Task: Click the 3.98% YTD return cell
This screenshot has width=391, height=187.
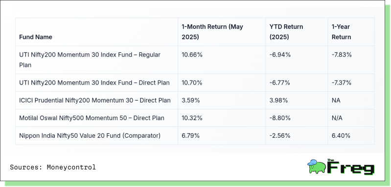Action: pos(278,101)
